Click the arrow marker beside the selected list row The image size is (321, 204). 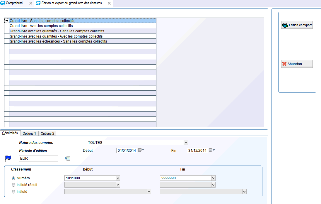tap(6, 21)
